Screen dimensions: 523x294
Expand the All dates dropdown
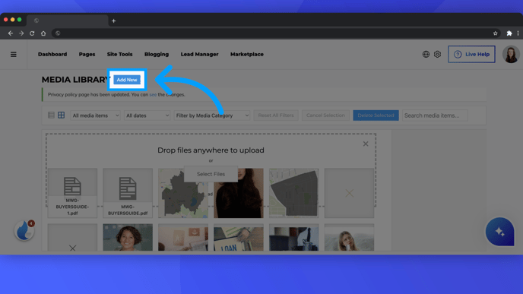[x=147, y=115]
